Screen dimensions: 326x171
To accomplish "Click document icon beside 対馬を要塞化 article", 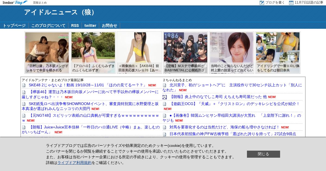I will tap(164, 127).
